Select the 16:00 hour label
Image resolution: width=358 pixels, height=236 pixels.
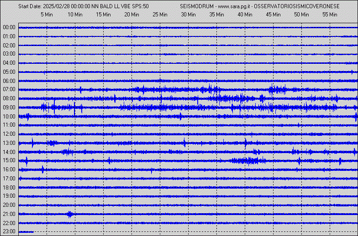pyautogui.click(x=9, y=169)
